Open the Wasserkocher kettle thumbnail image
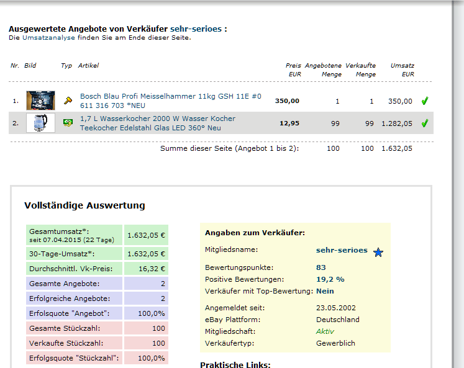Screen dimensions: 464x368 click(x=40, y=123)
